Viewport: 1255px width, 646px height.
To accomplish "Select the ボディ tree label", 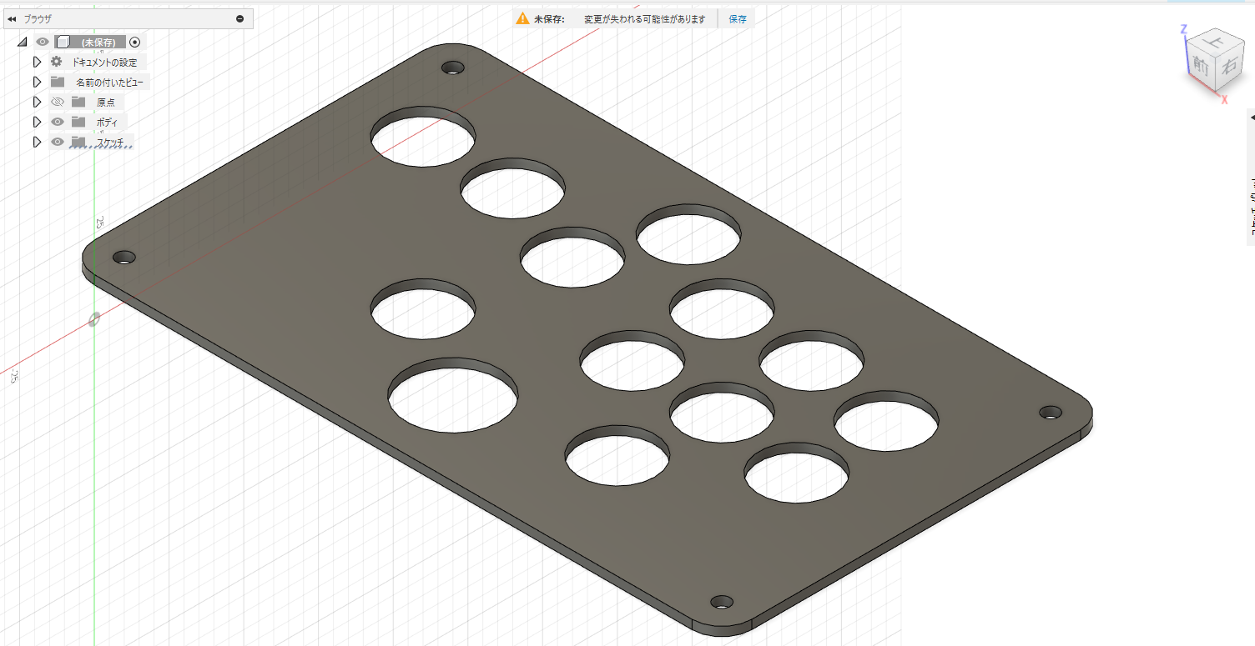I will [107, 123].
